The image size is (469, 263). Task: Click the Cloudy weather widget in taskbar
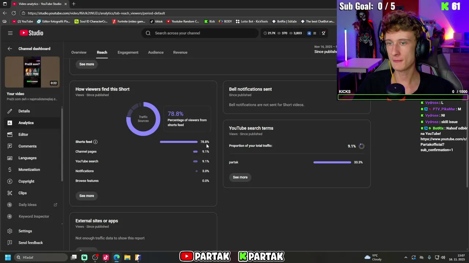point(373,257)
